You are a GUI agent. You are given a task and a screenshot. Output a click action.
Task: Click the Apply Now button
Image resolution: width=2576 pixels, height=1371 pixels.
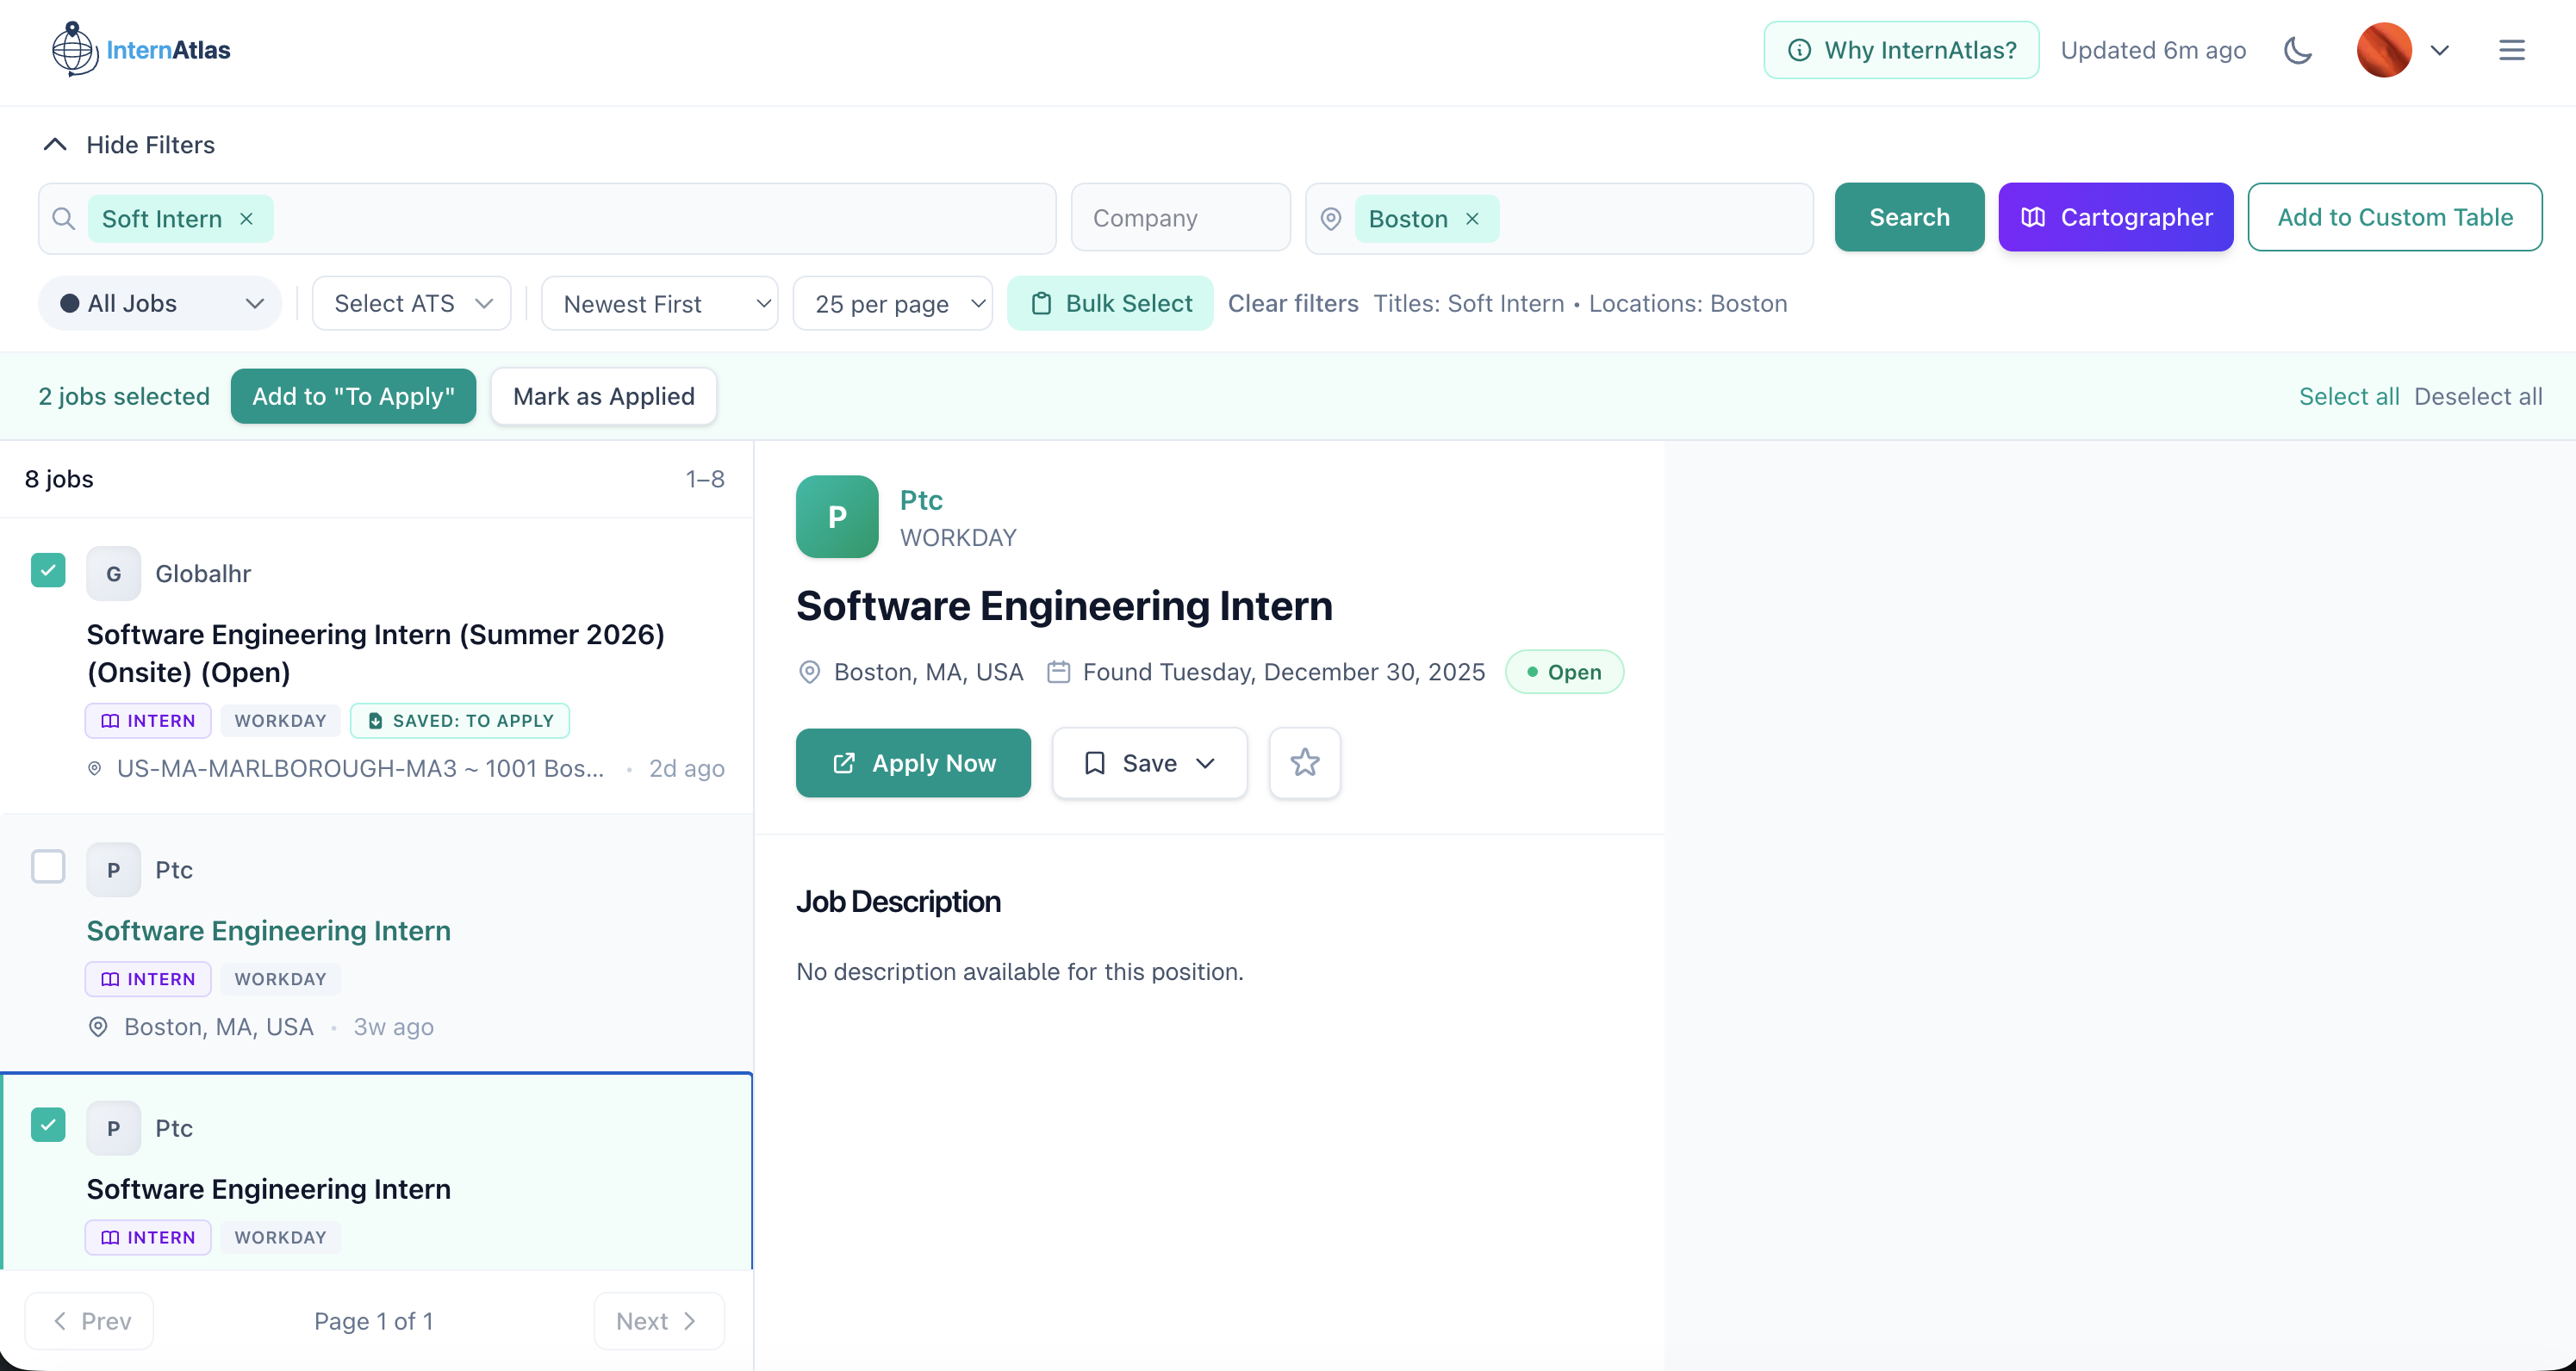coord(913,762)
